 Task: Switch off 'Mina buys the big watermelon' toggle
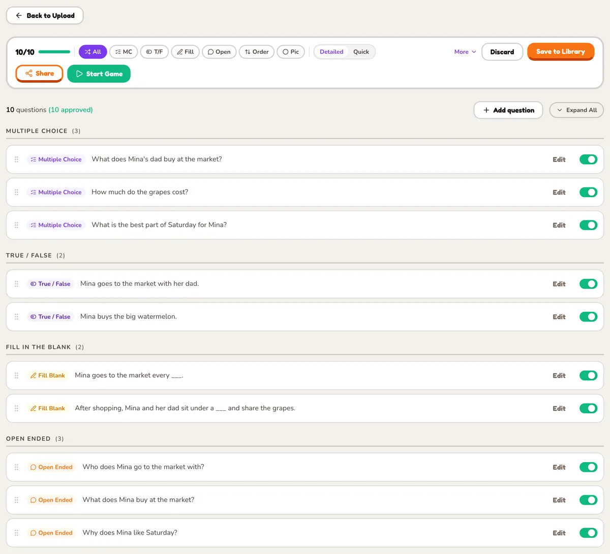[588, 317]
